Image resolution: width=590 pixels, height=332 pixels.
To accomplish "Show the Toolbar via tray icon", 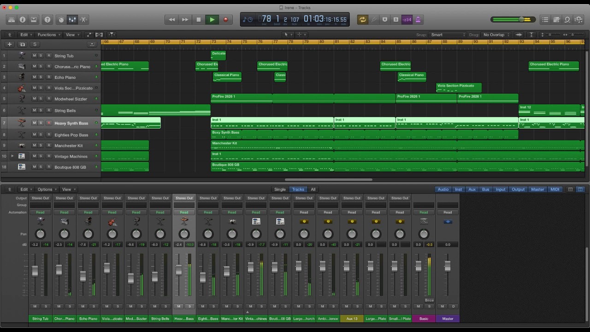I will [x=34, y=20].
